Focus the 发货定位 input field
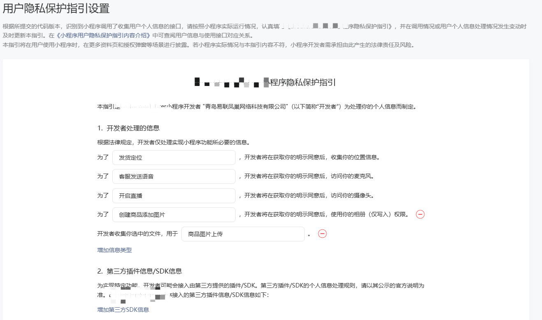The width and height of the screenshot is (542, 320). tap(174, 158)
